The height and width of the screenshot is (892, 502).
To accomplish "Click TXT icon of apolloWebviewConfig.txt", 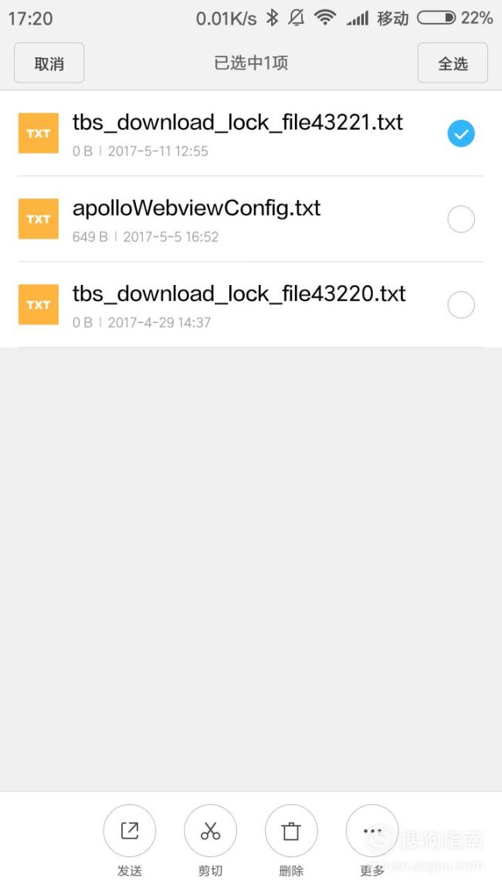I will 38,219.
